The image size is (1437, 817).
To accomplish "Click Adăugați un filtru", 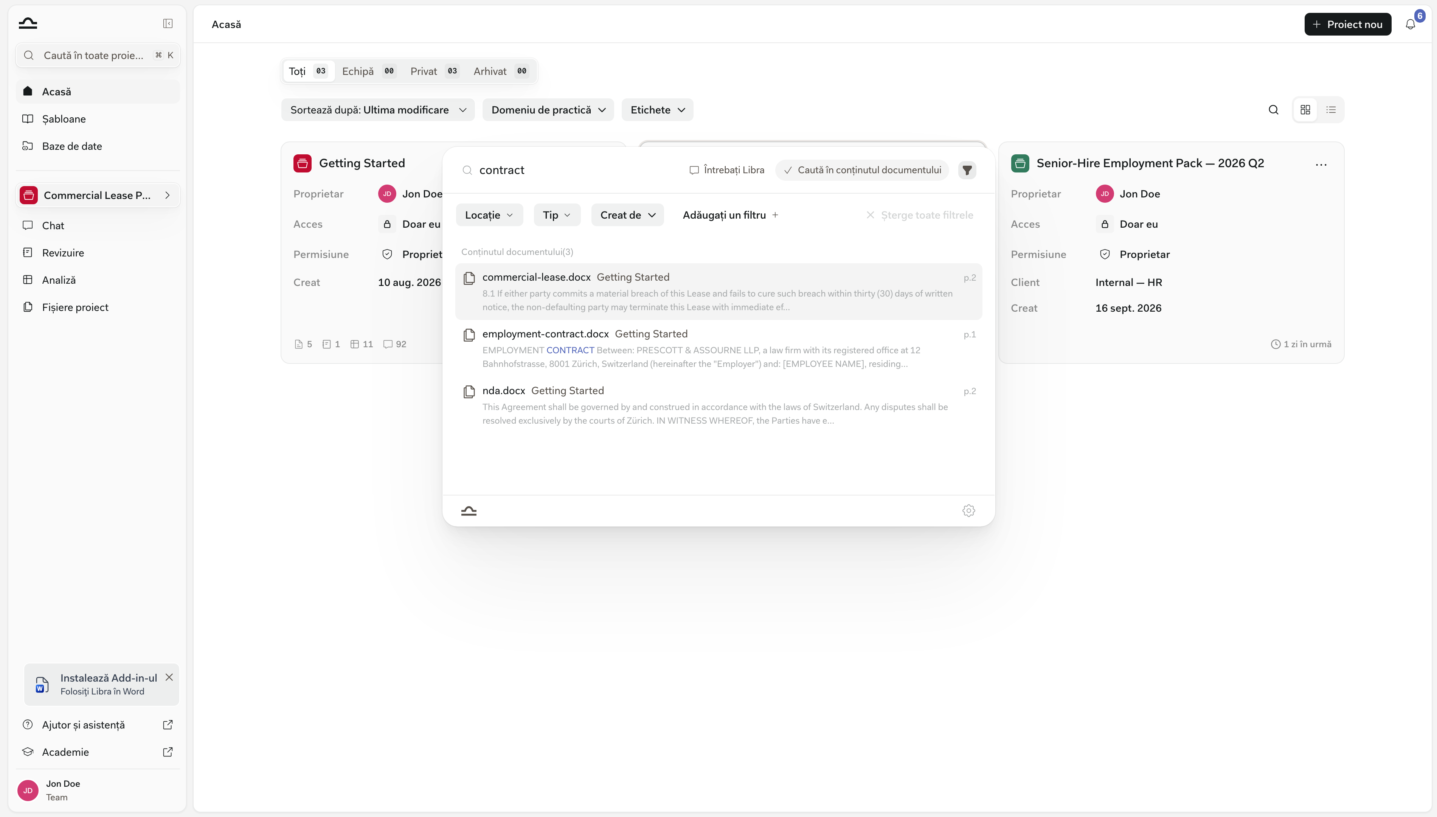I will tap(730, 215).
